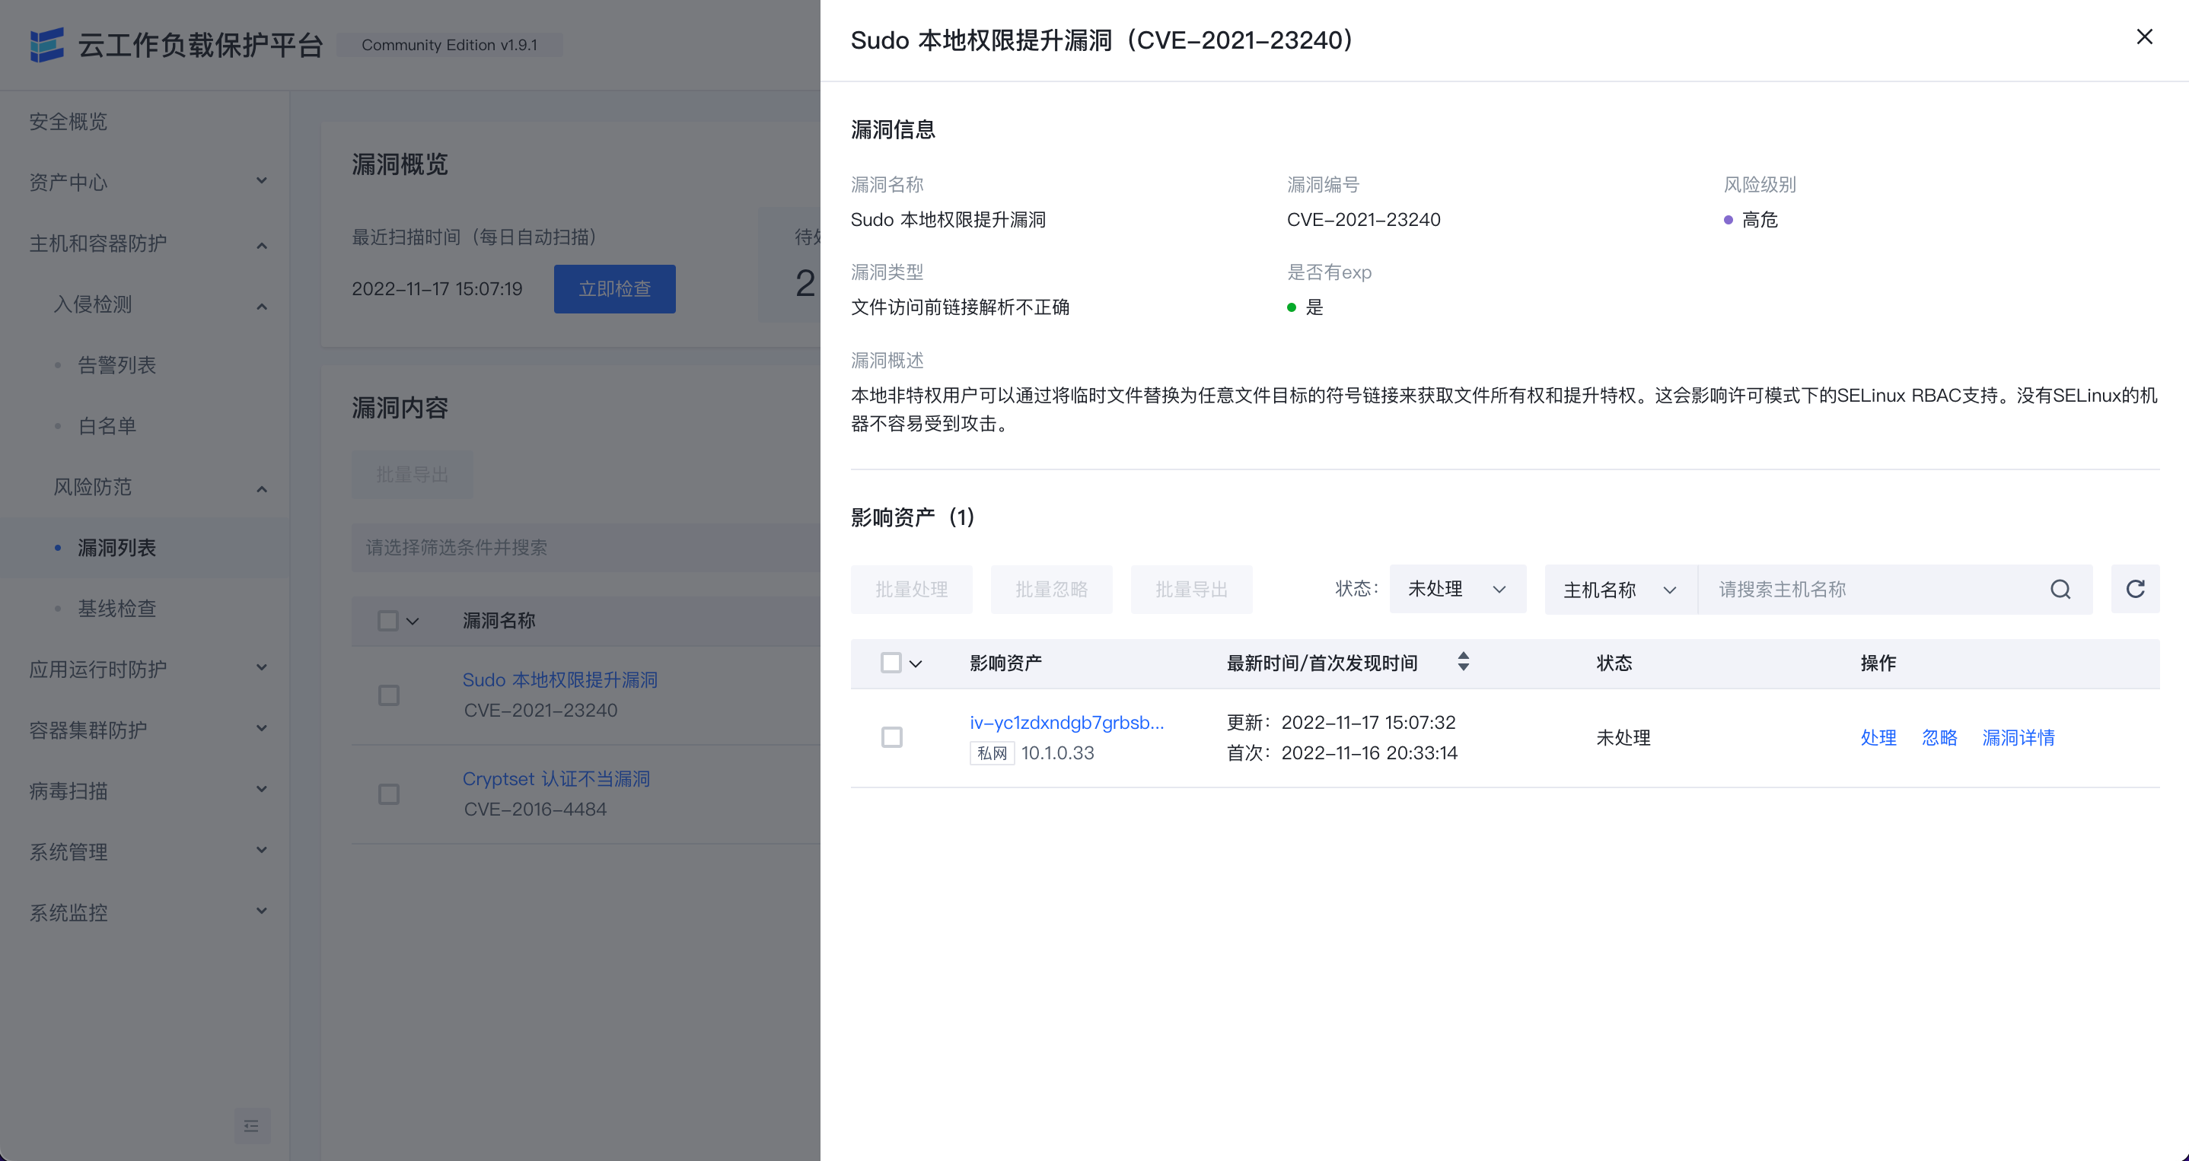Open the 未处理 status dropdown
The height and width of the screenshot is (1161, 2189).
point(1457,590)
